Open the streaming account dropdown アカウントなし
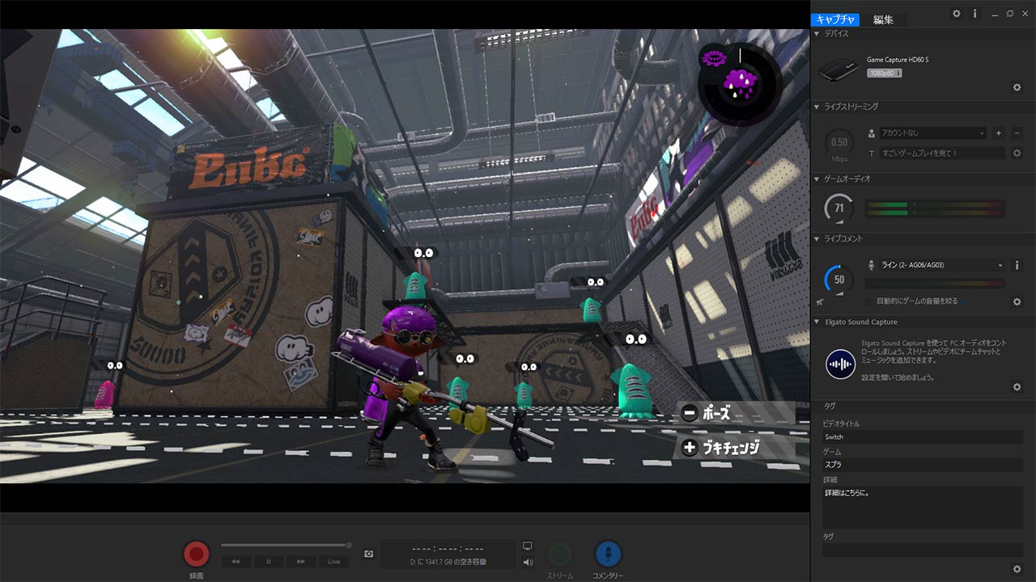 933,133
